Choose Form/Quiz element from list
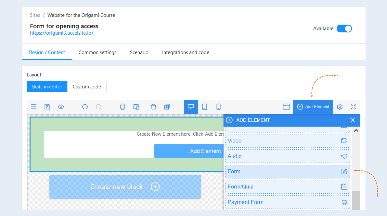The height and width of the screenshot is (216, 387). [x=288, y=187]
